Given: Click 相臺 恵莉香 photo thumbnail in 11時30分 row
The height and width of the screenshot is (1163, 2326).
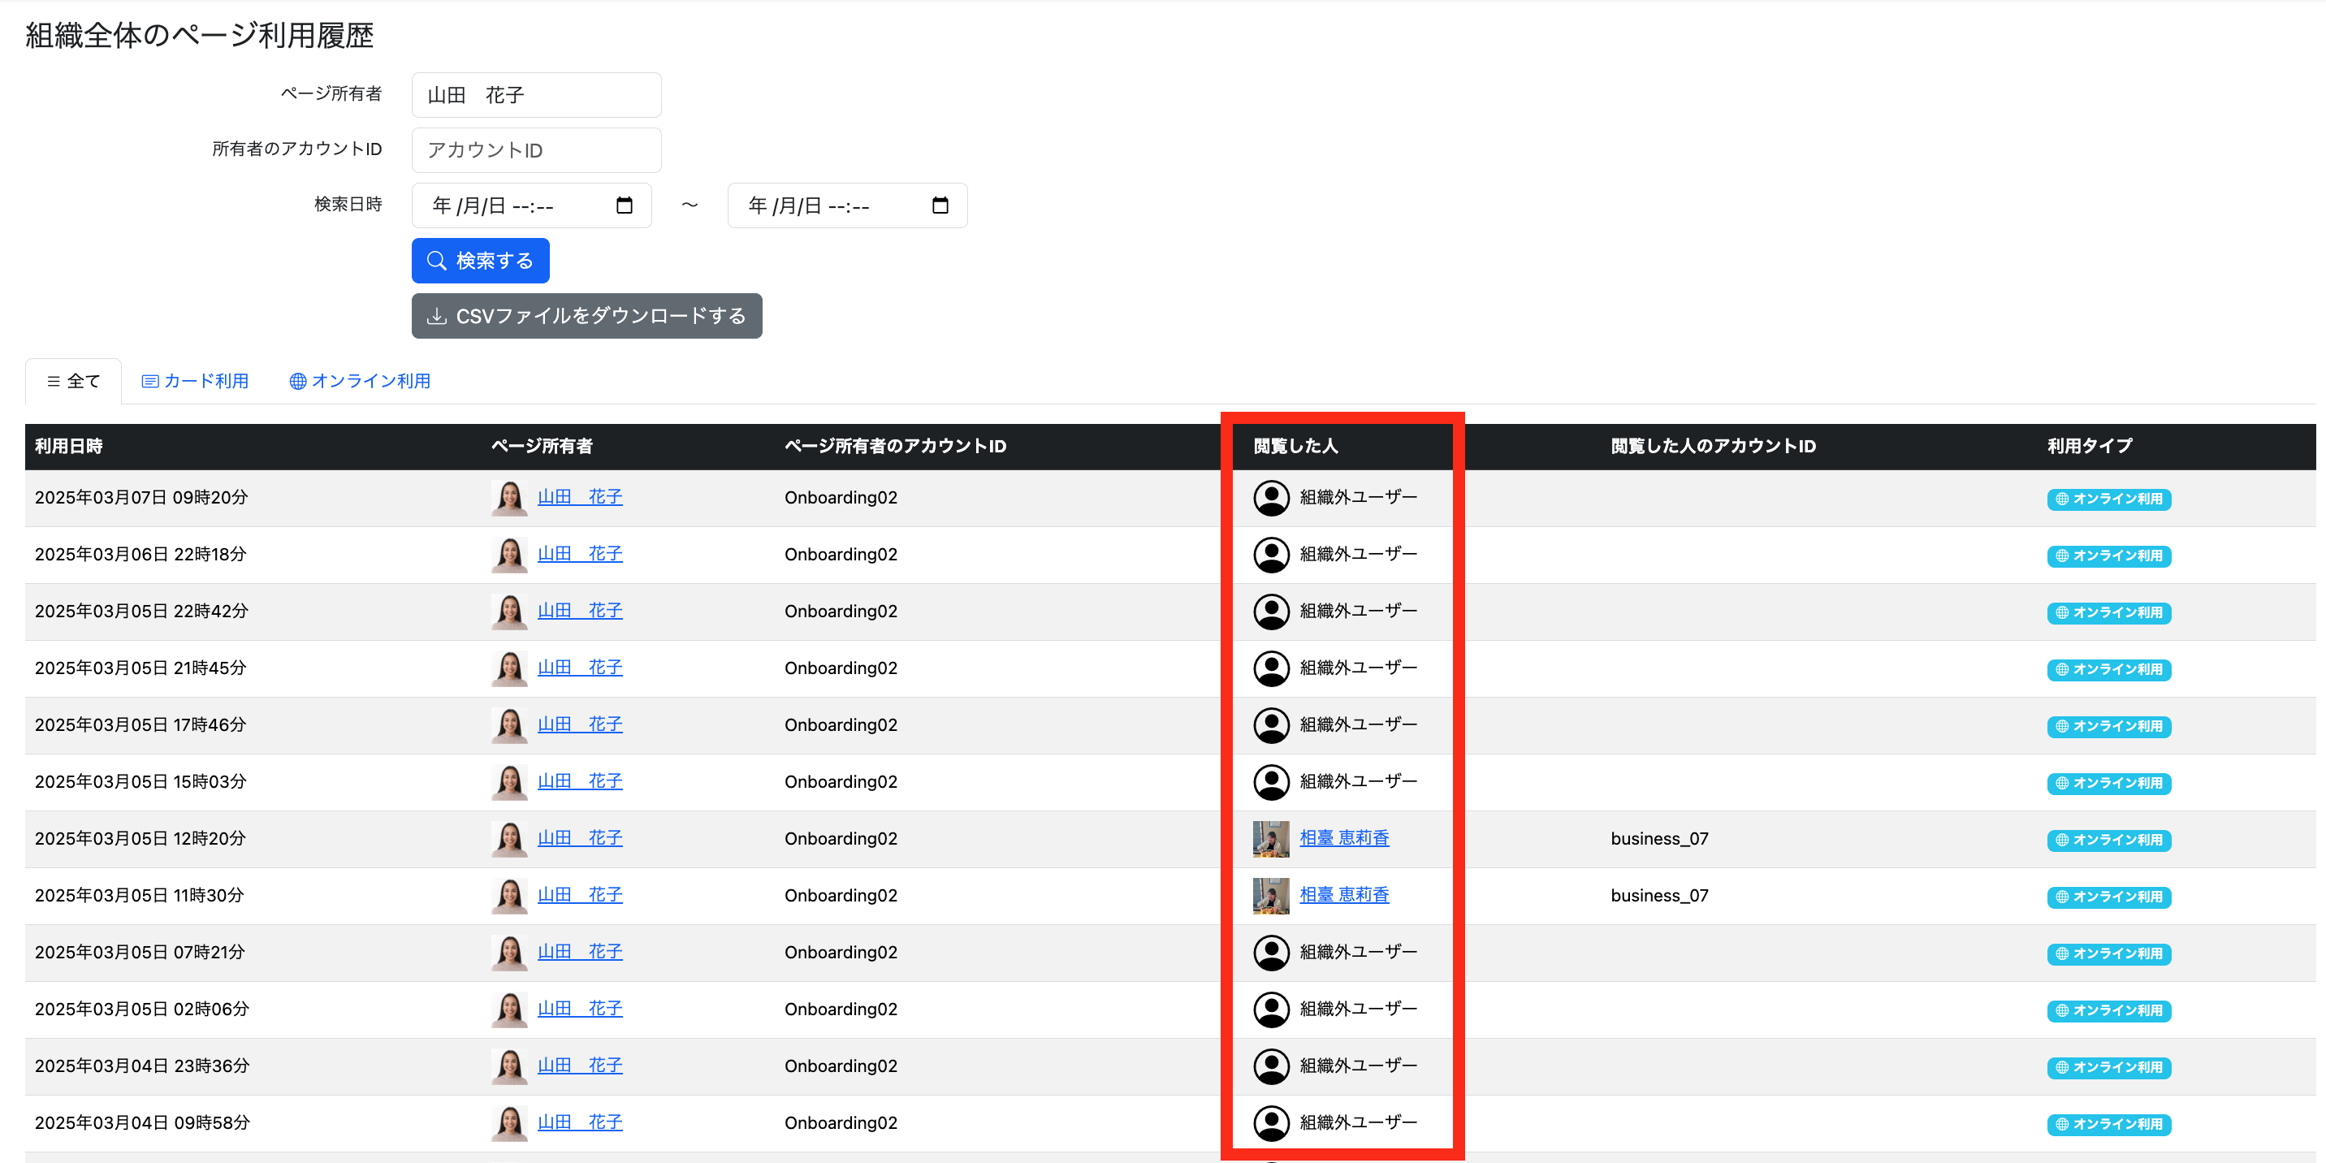Looking at the screenshot, I should point(1270,895).
